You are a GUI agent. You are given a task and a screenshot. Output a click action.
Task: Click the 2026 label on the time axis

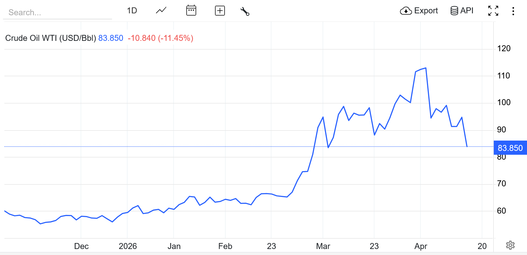128,246
